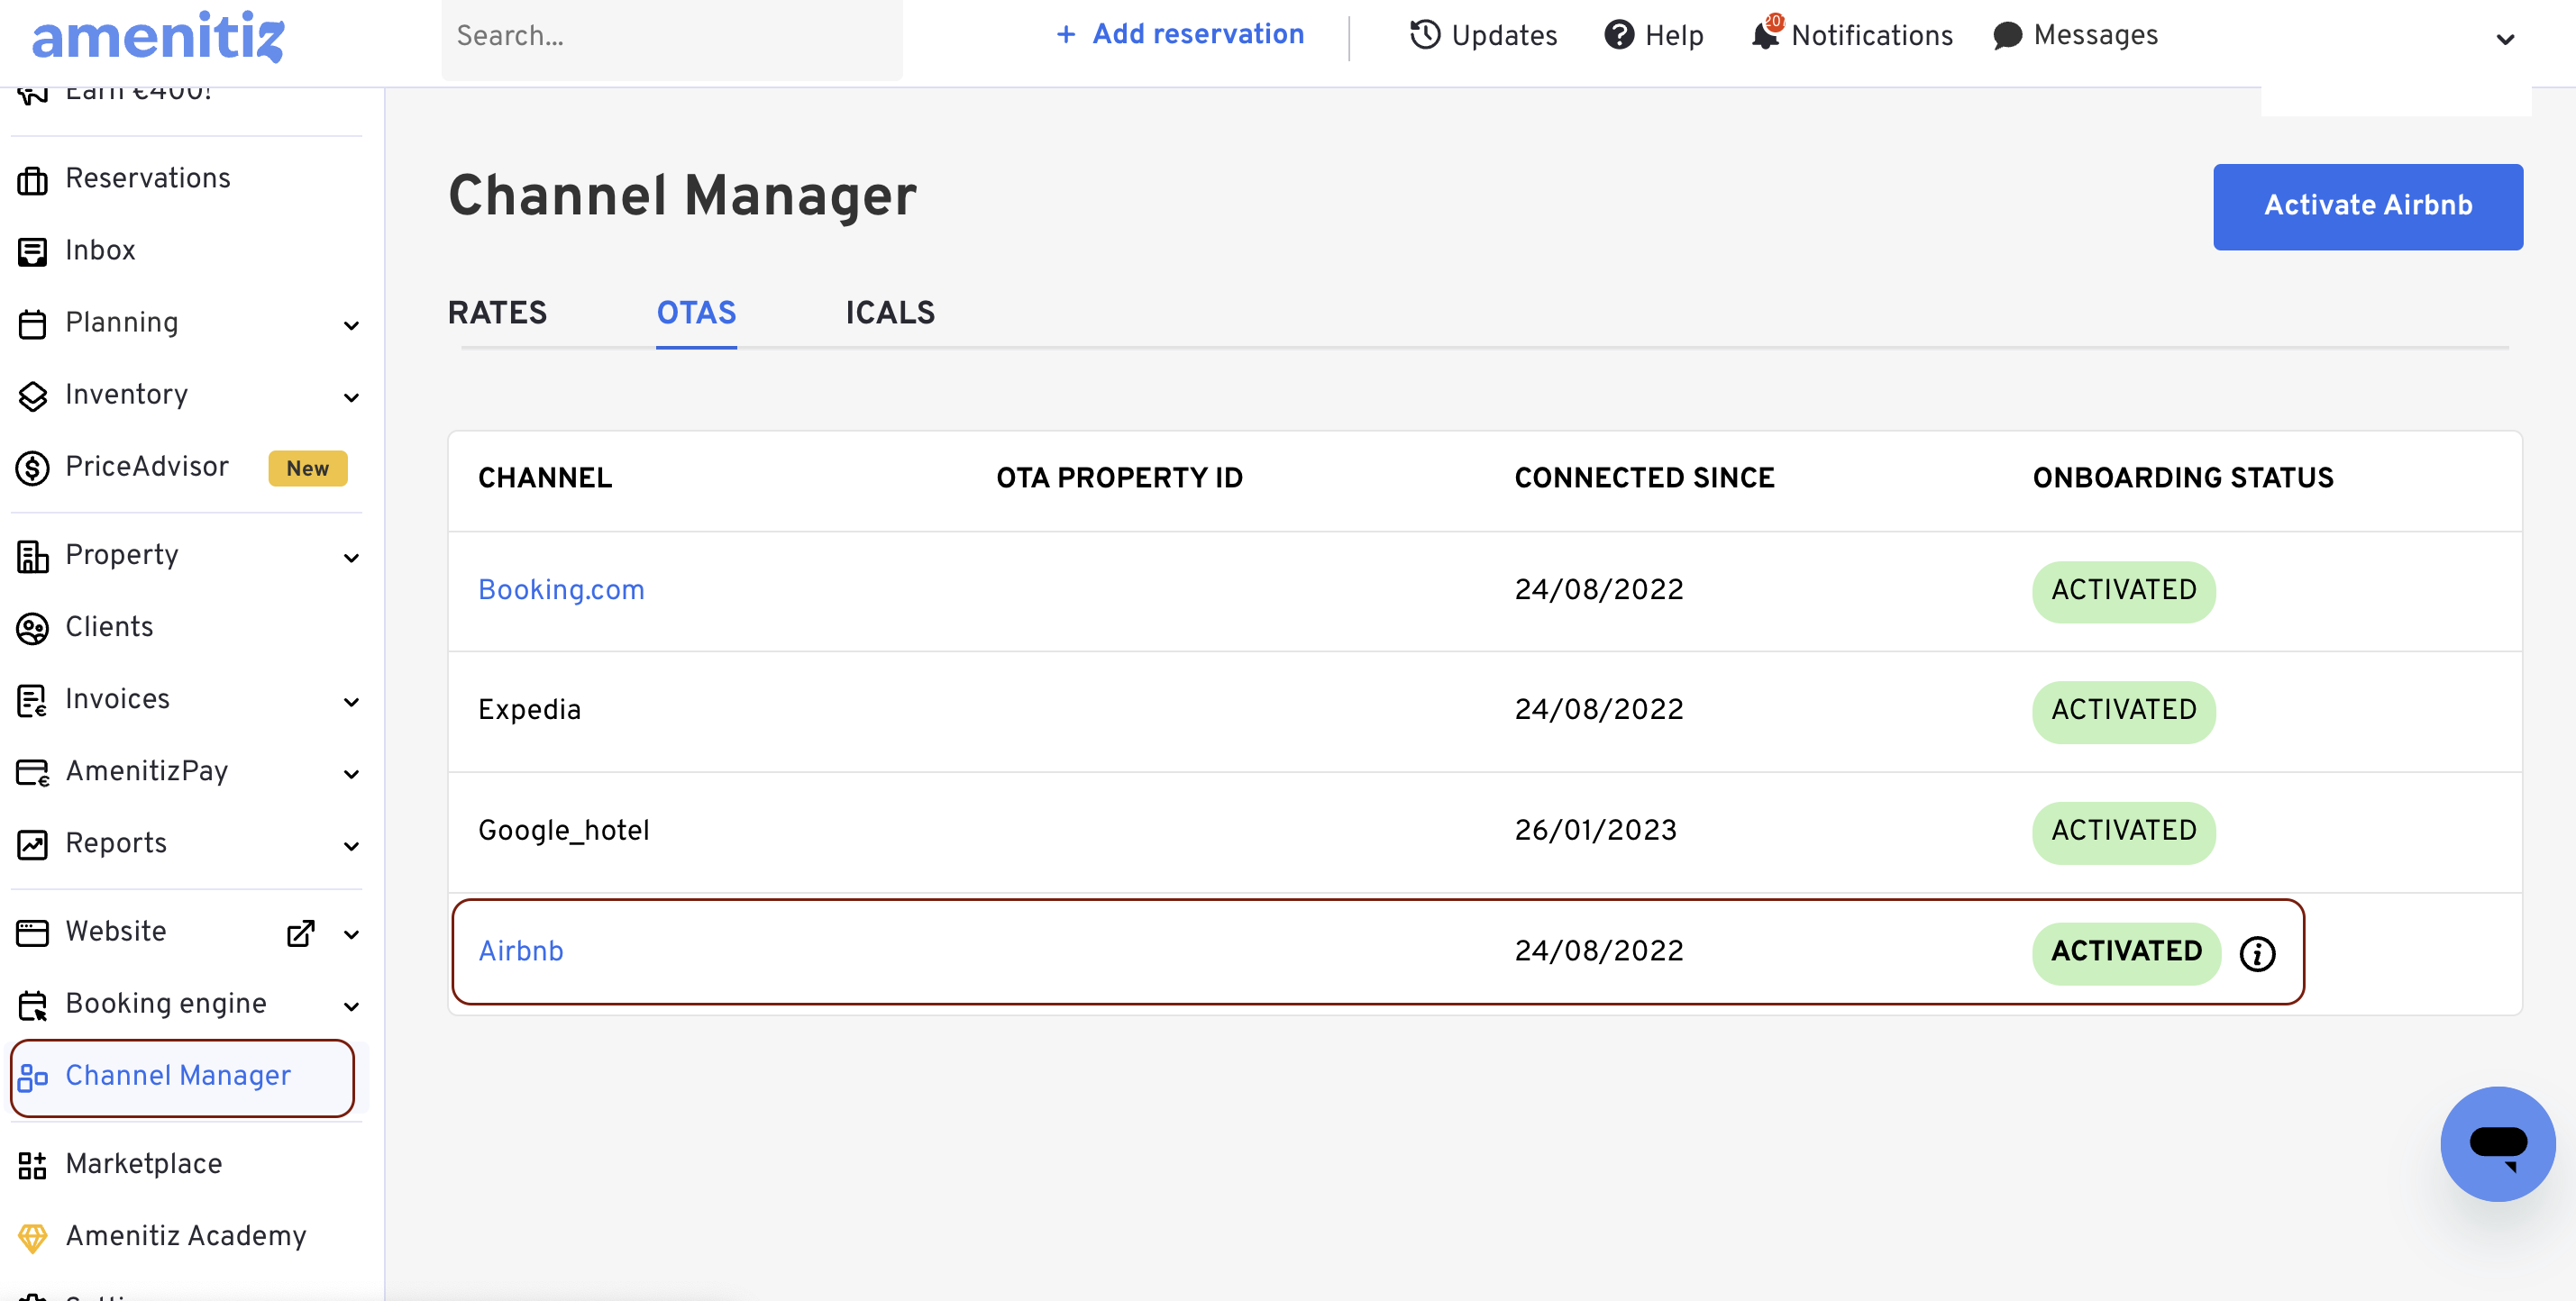
Task: Open Updates in the header
Action: click(1483, 36)
